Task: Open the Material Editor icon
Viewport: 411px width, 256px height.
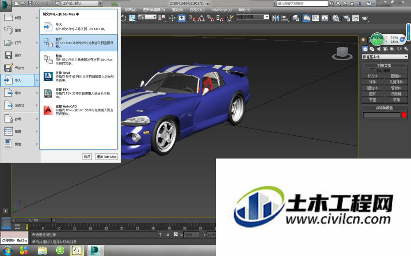Action: (x=336, y=18)
